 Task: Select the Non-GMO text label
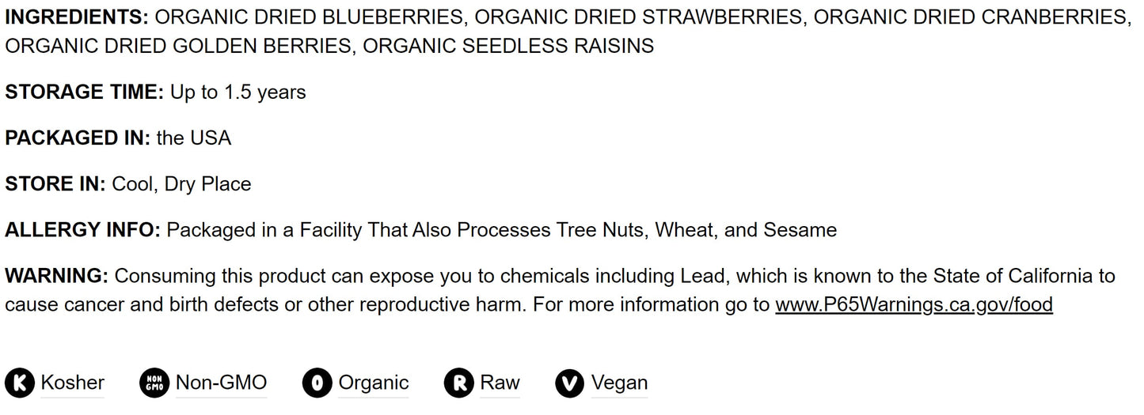click(x=221, y=383)
